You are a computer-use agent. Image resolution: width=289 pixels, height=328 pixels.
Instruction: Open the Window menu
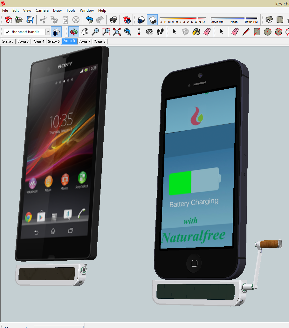pos(87,10)
